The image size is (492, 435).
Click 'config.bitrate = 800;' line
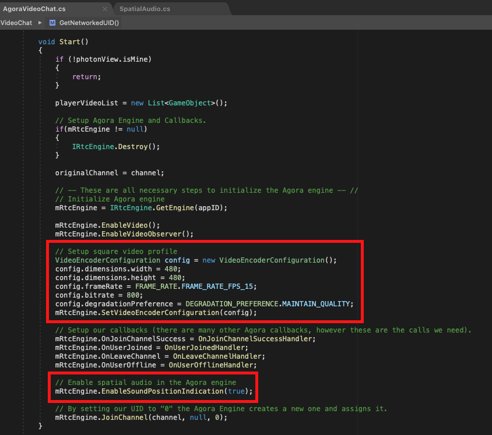tap(99, 295)
